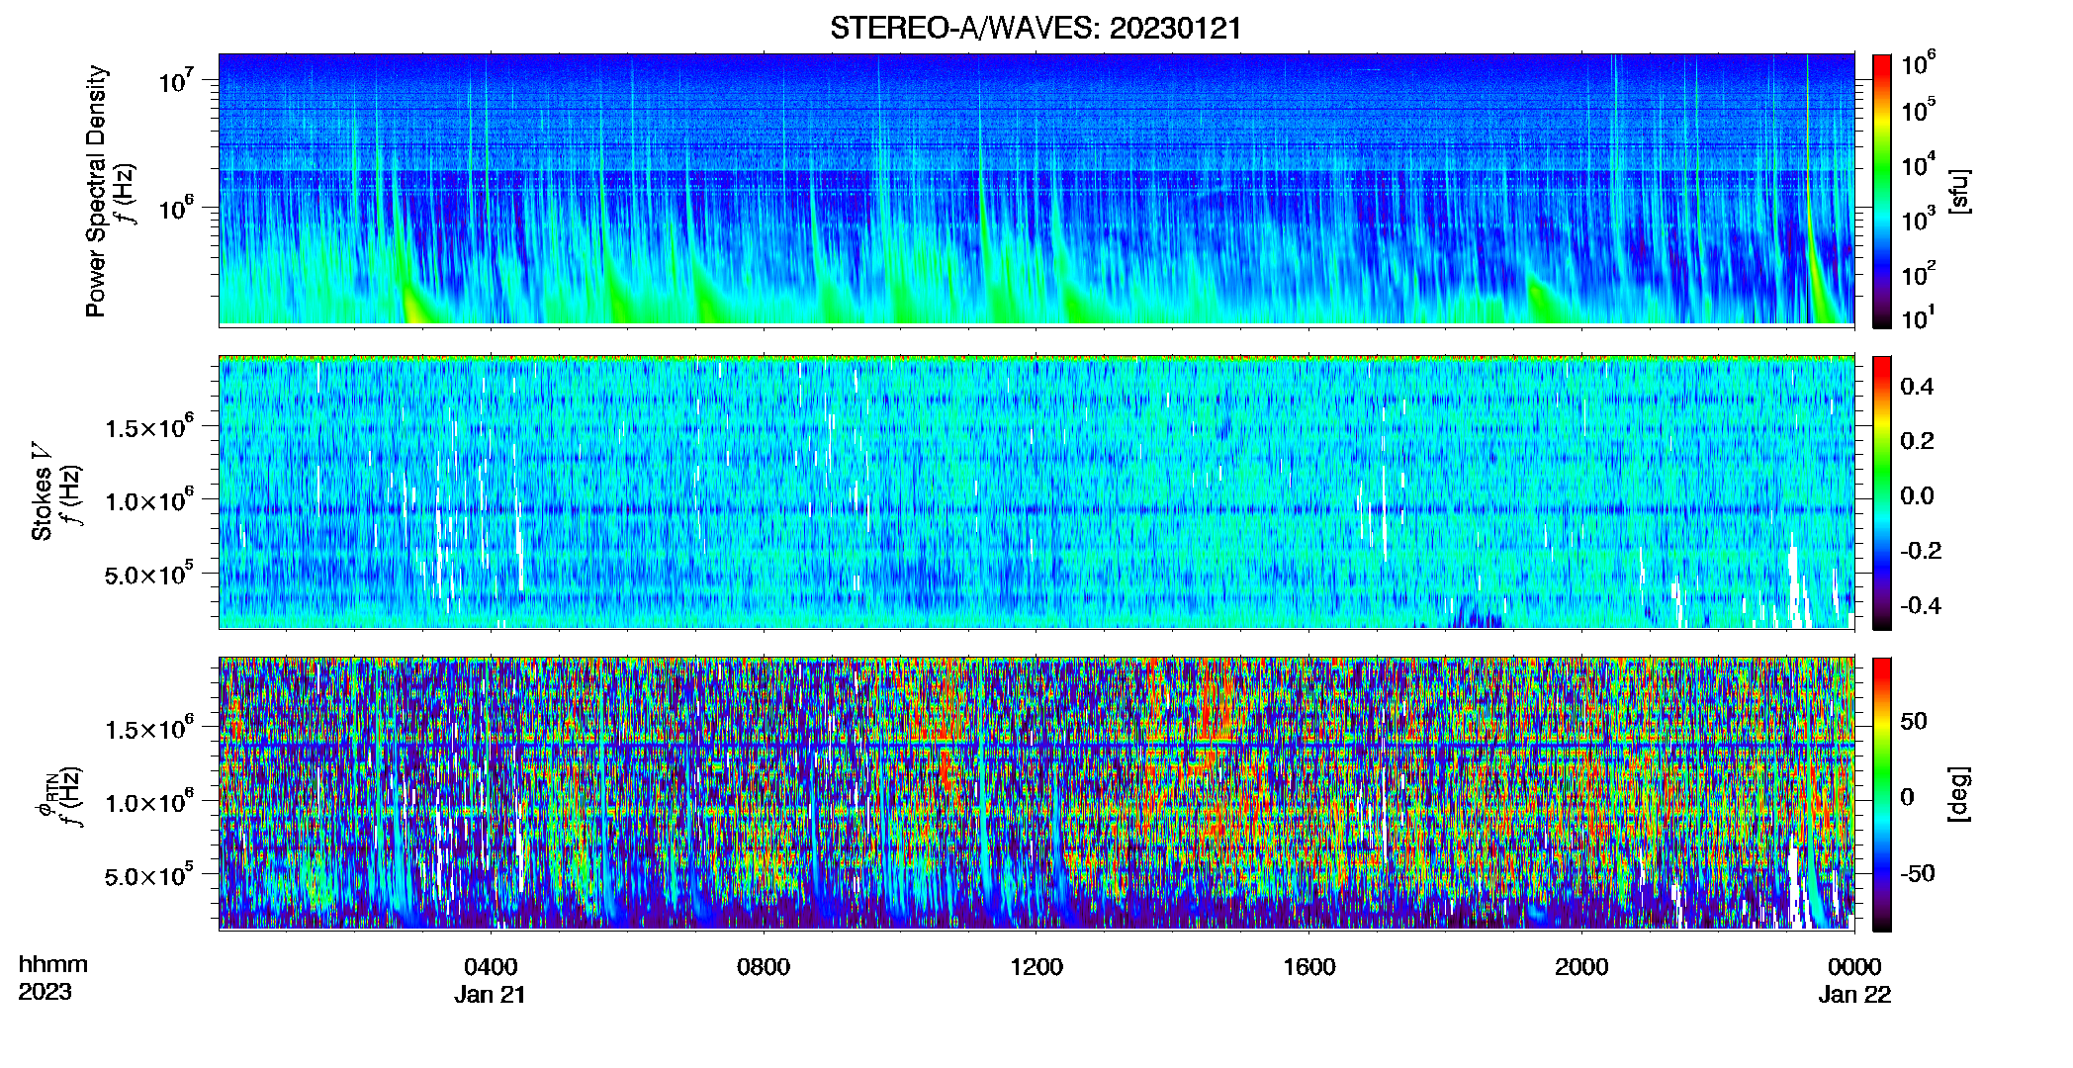Click the bottom phi RTN spectrogram panel

click(x=1036, y=793)
